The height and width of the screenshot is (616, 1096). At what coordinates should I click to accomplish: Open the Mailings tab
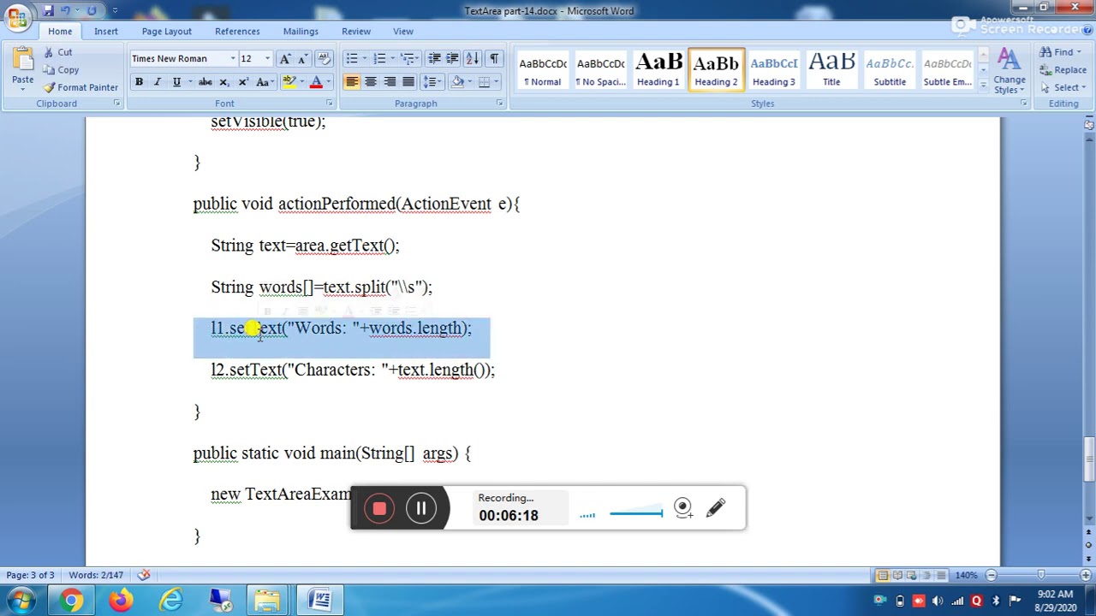click(x=301, y=32)
